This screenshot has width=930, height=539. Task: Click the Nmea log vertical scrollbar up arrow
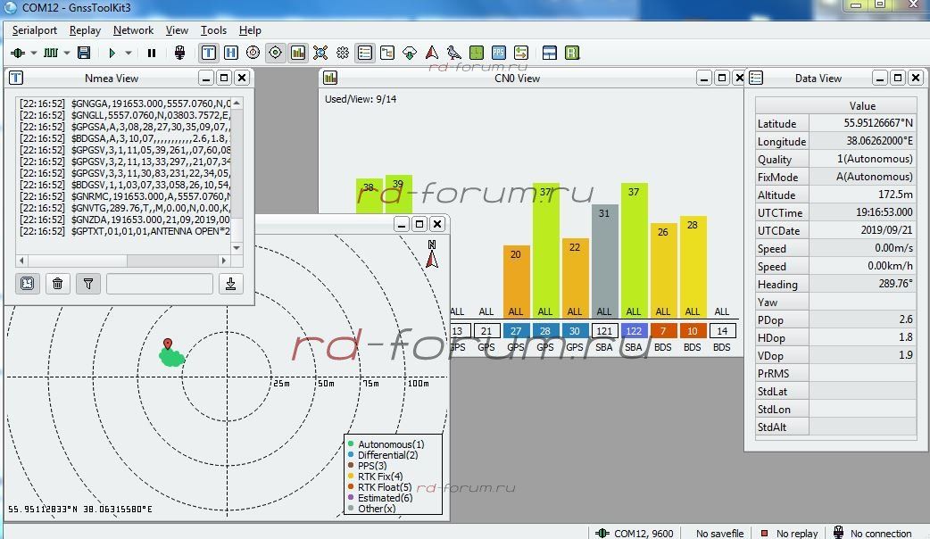click(x=237, y=104)
